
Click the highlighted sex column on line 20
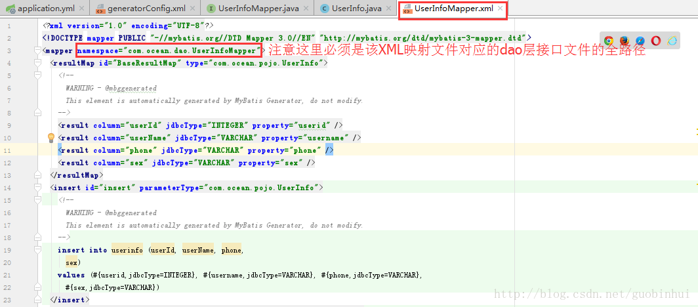coord(72,262)
